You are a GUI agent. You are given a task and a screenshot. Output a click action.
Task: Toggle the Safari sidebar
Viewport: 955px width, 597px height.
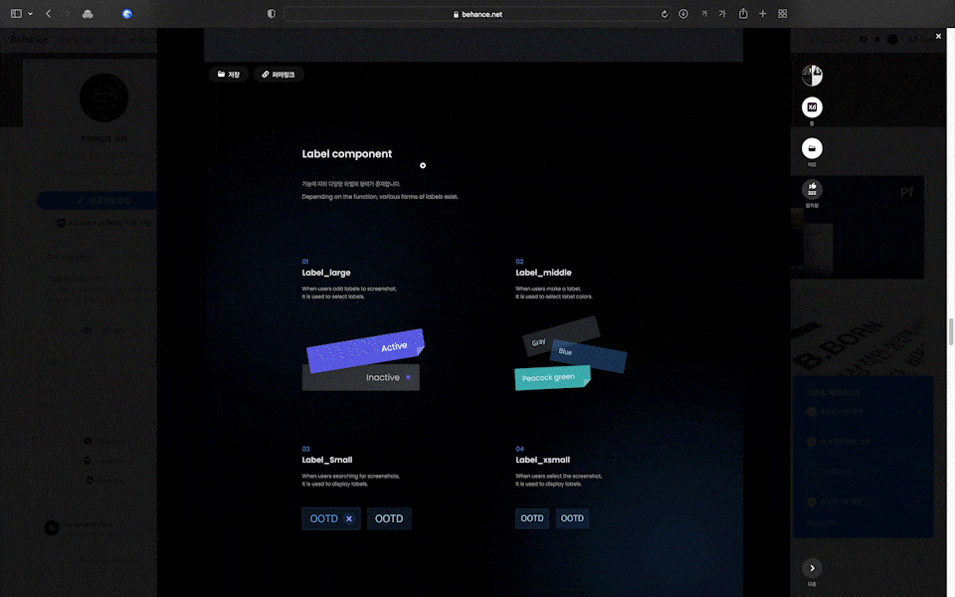[x=17, y=13]
